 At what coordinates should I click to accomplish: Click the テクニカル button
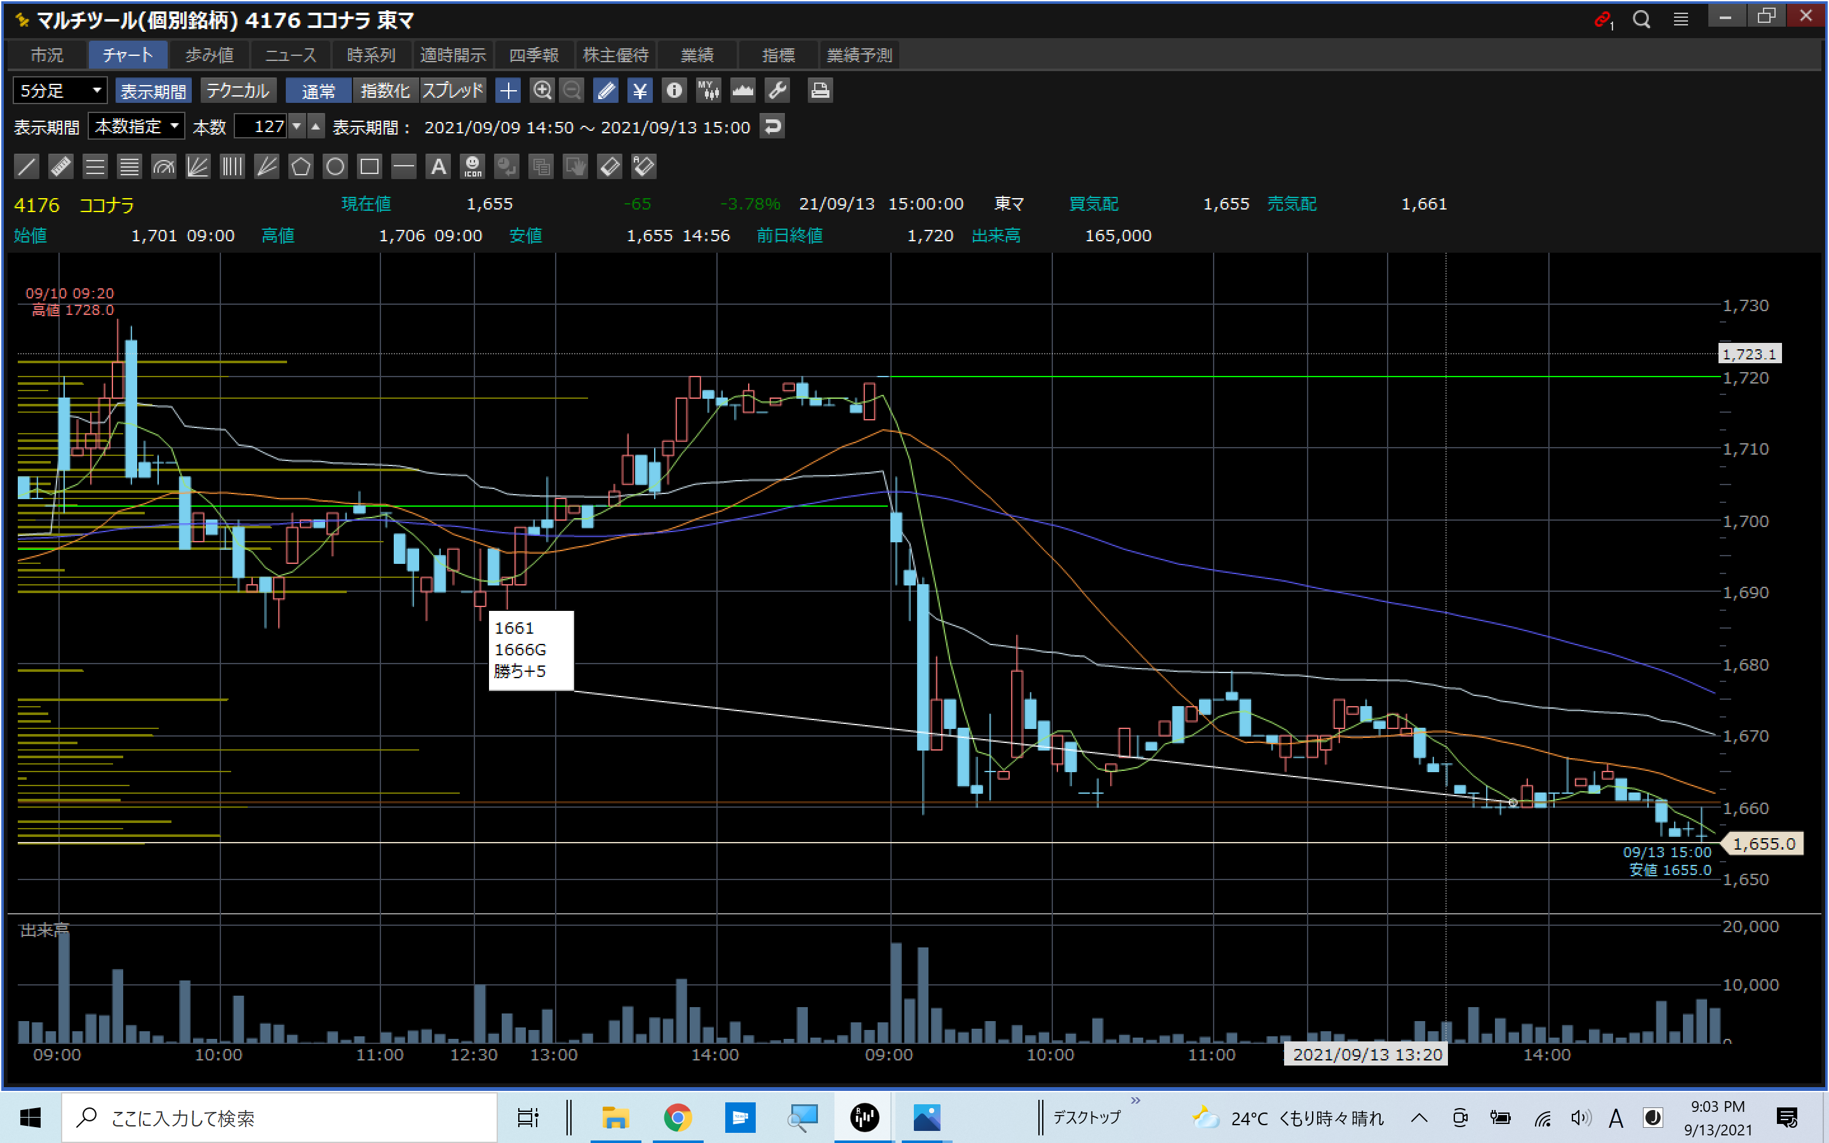(238, 91)
